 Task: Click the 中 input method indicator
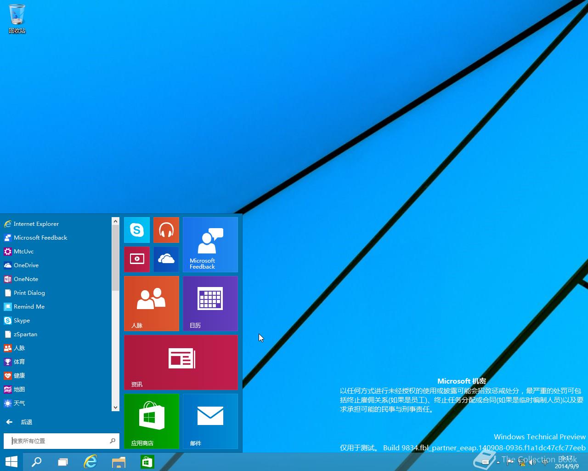545,462
